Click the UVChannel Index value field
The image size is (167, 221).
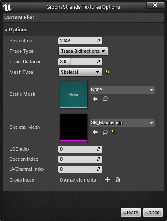click(x=80, y=169)
